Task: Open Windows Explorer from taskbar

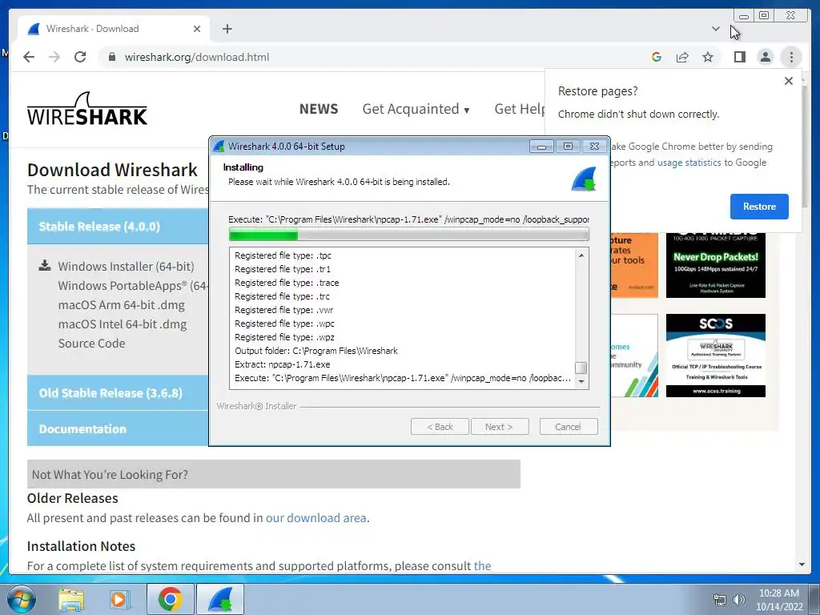Action: point(71,599)
